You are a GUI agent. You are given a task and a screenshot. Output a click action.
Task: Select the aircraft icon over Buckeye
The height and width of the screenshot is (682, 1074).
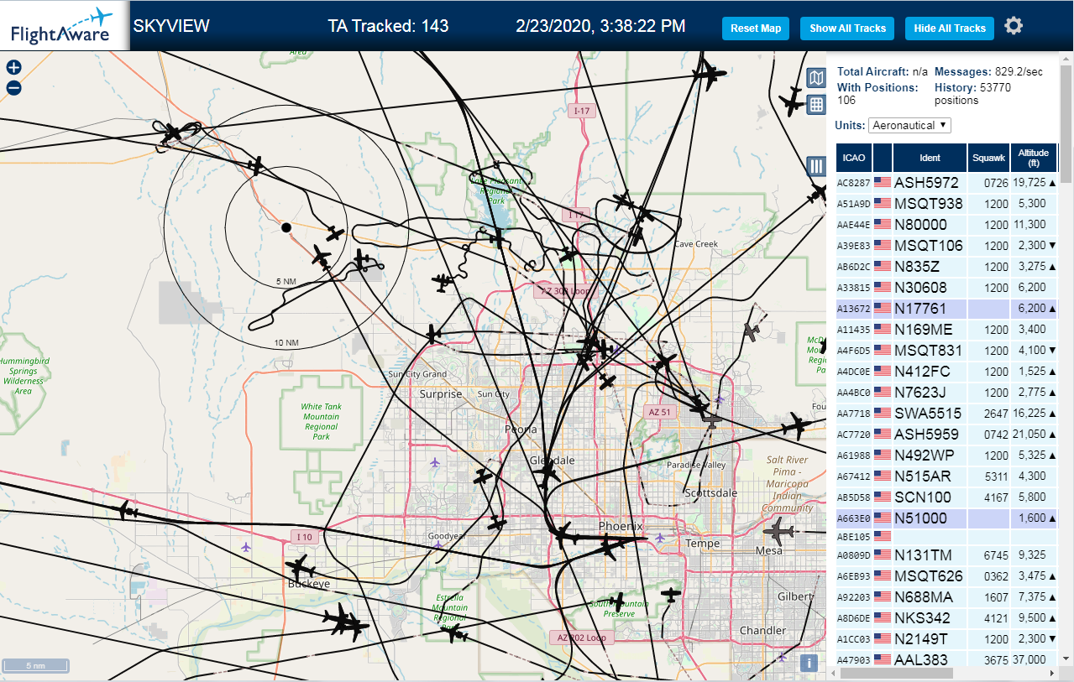(x=299, y=566)
